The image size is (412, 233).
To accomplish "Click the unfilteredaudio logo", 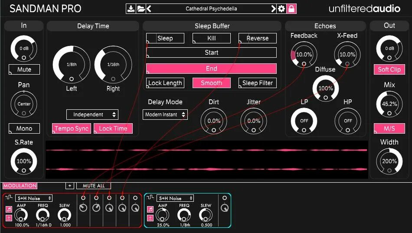I will [364, 9].
